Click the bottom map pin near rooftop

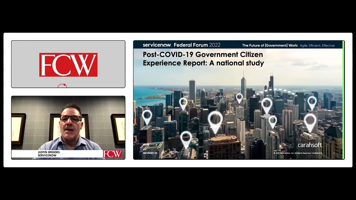186,139
